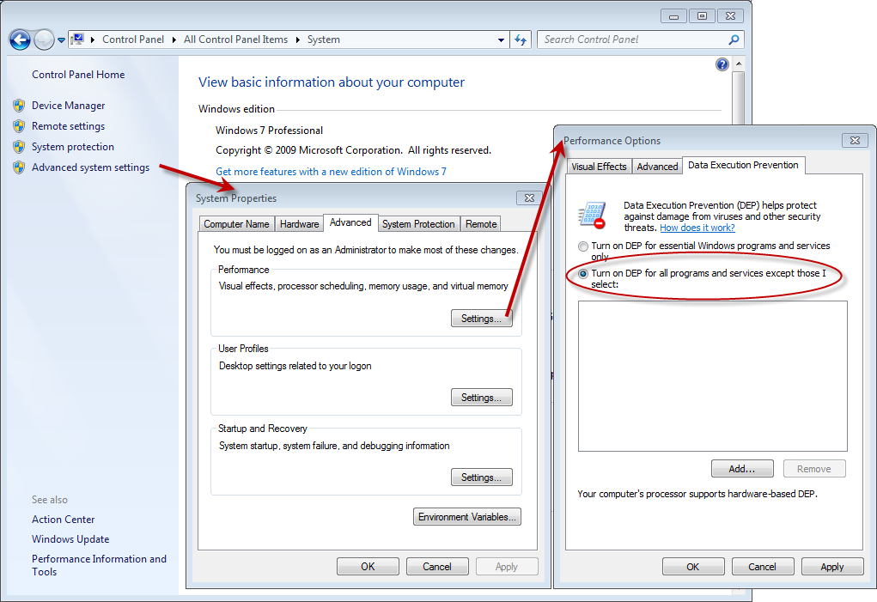Select the Data Execution Prevention tab
The width and height of the screenshot is (877, 602).
point(743,165)
